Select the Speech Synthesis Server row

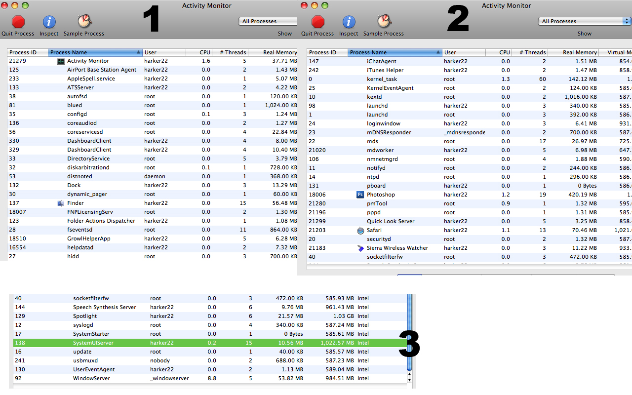pyautogui.click(x=209, y=307)
